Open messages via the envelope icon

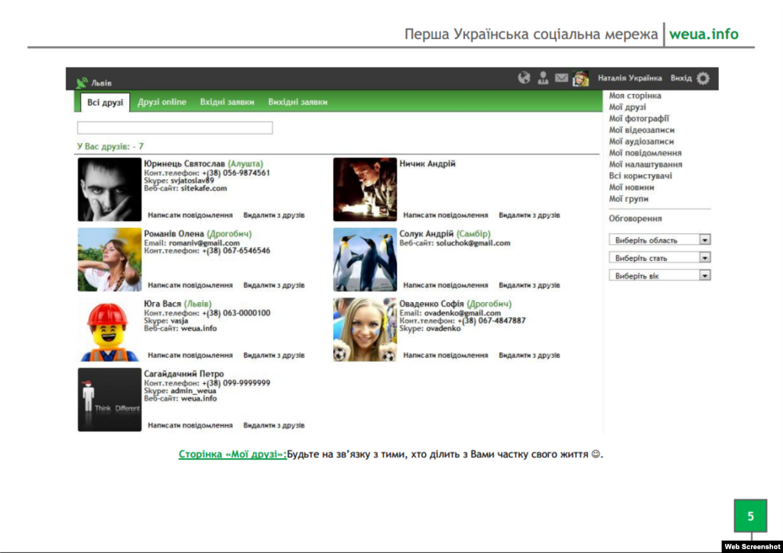point(562,78)
